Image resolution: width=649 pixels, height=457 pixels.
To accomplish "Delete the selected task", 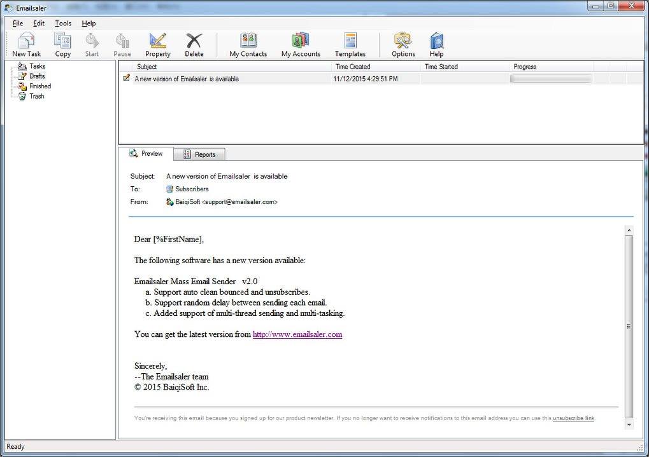I will click(x=194, y=44).
